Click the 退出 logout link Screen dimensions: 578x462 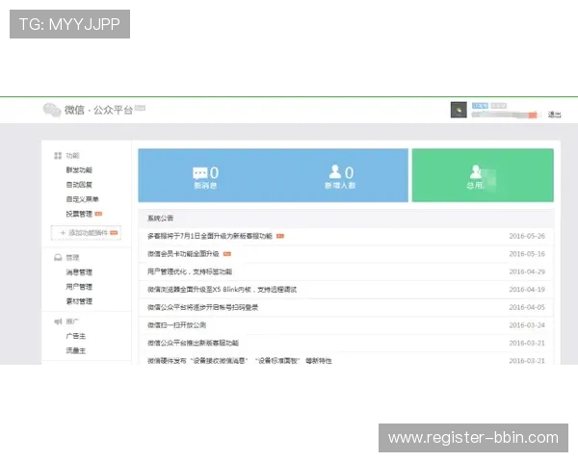pos(554,115)
